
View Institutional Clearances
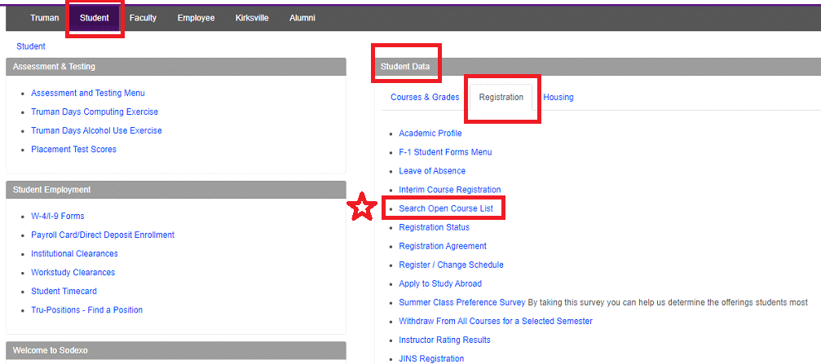(74, 253)
